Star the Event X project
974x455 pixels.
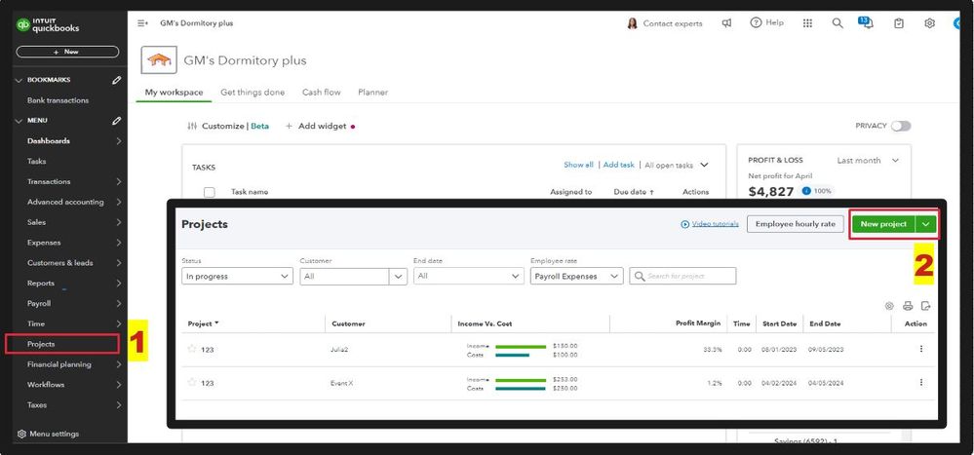pos(192,382)
